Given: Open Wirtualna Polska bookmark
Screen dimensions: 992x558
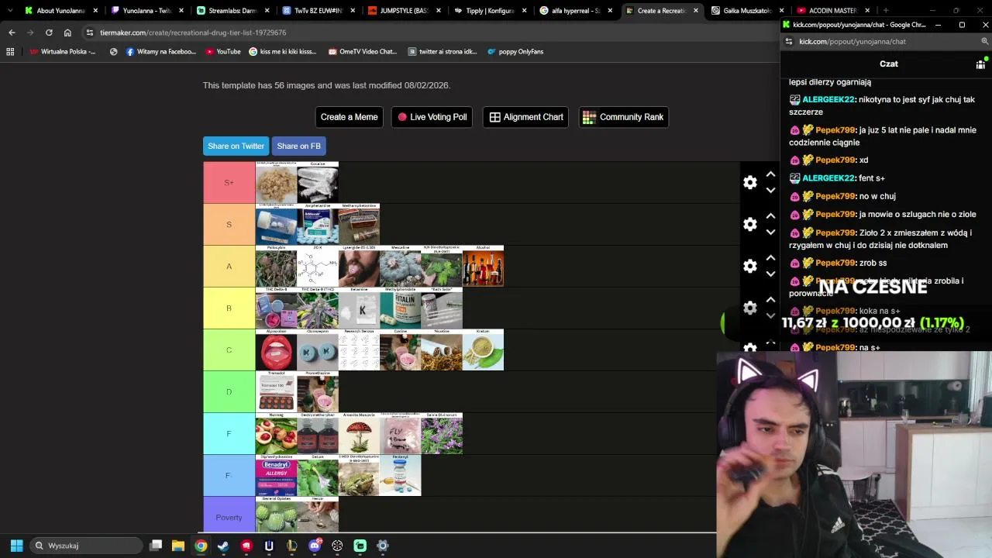Looking at the screenshot, I should tap(63, 52).
